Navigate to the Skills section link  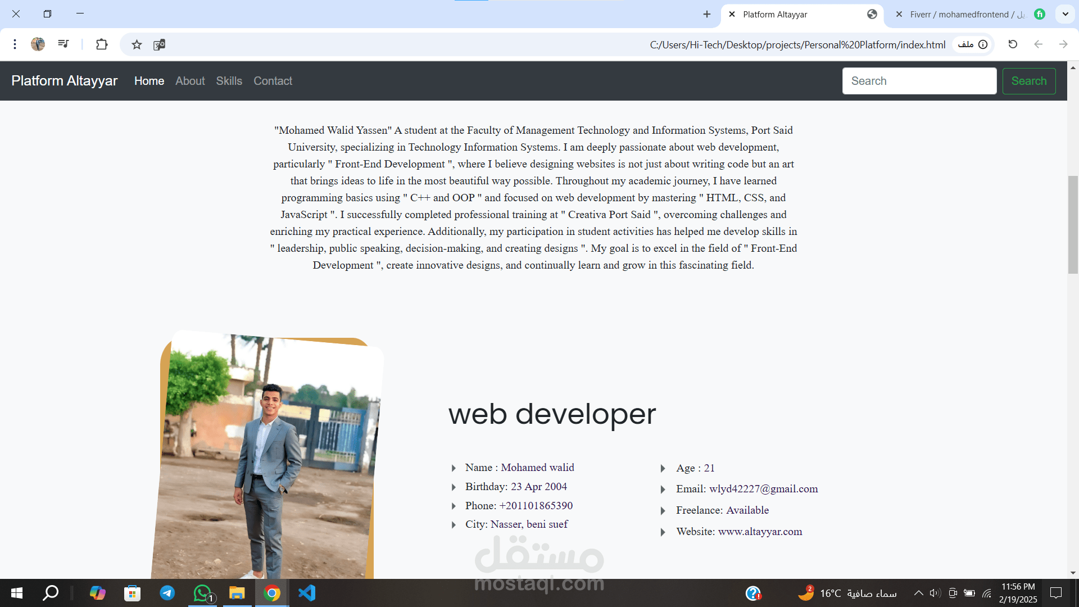229,81
